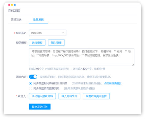Click the 在线发送 page title
Screen dimensions: 145x122
(x=14, y=11)
